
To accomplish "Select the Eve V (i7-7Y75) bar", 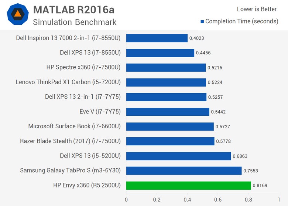I will (168, 112).
